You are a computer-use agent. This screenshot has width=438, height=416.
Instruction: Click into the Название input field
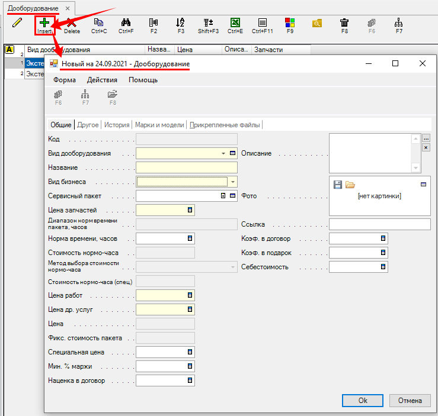point(187,167)
